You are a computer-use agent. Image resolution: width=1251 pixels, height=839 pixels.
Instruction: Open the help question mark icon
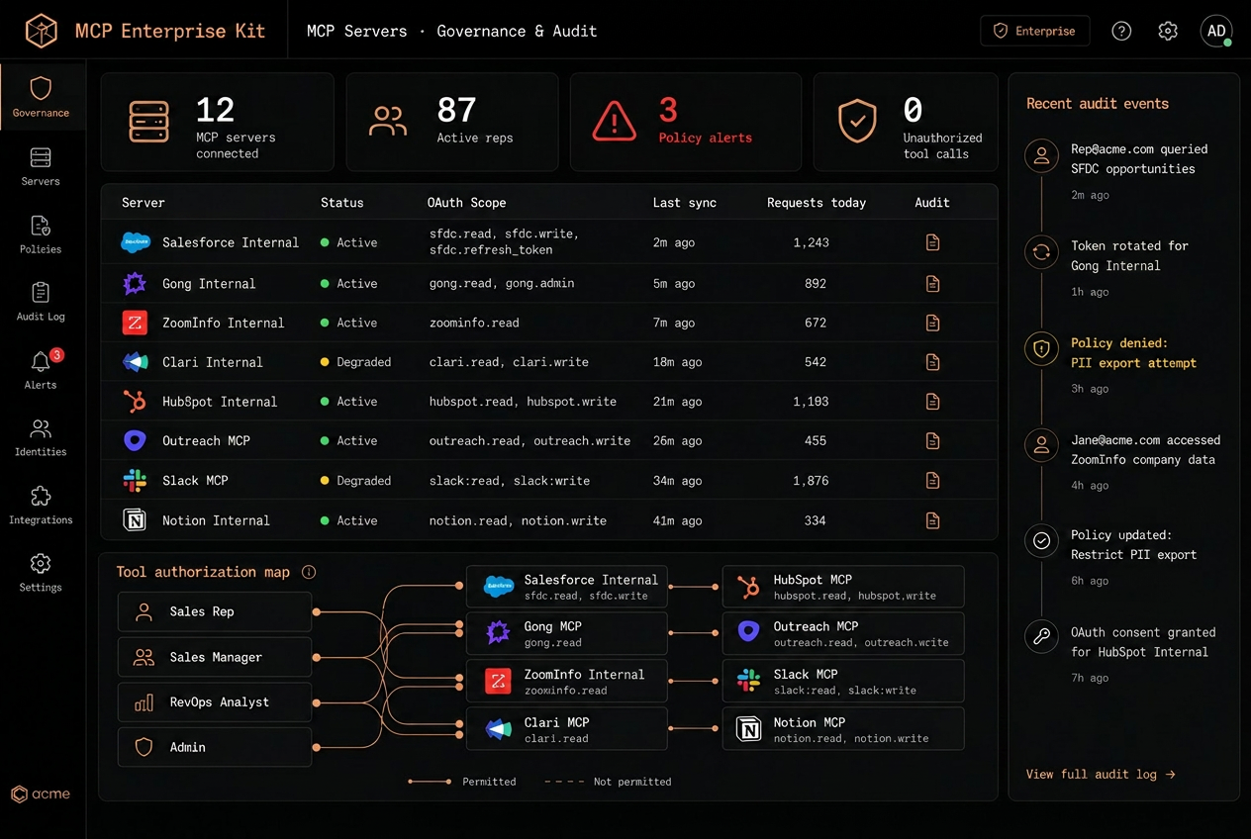point(1121,31)
